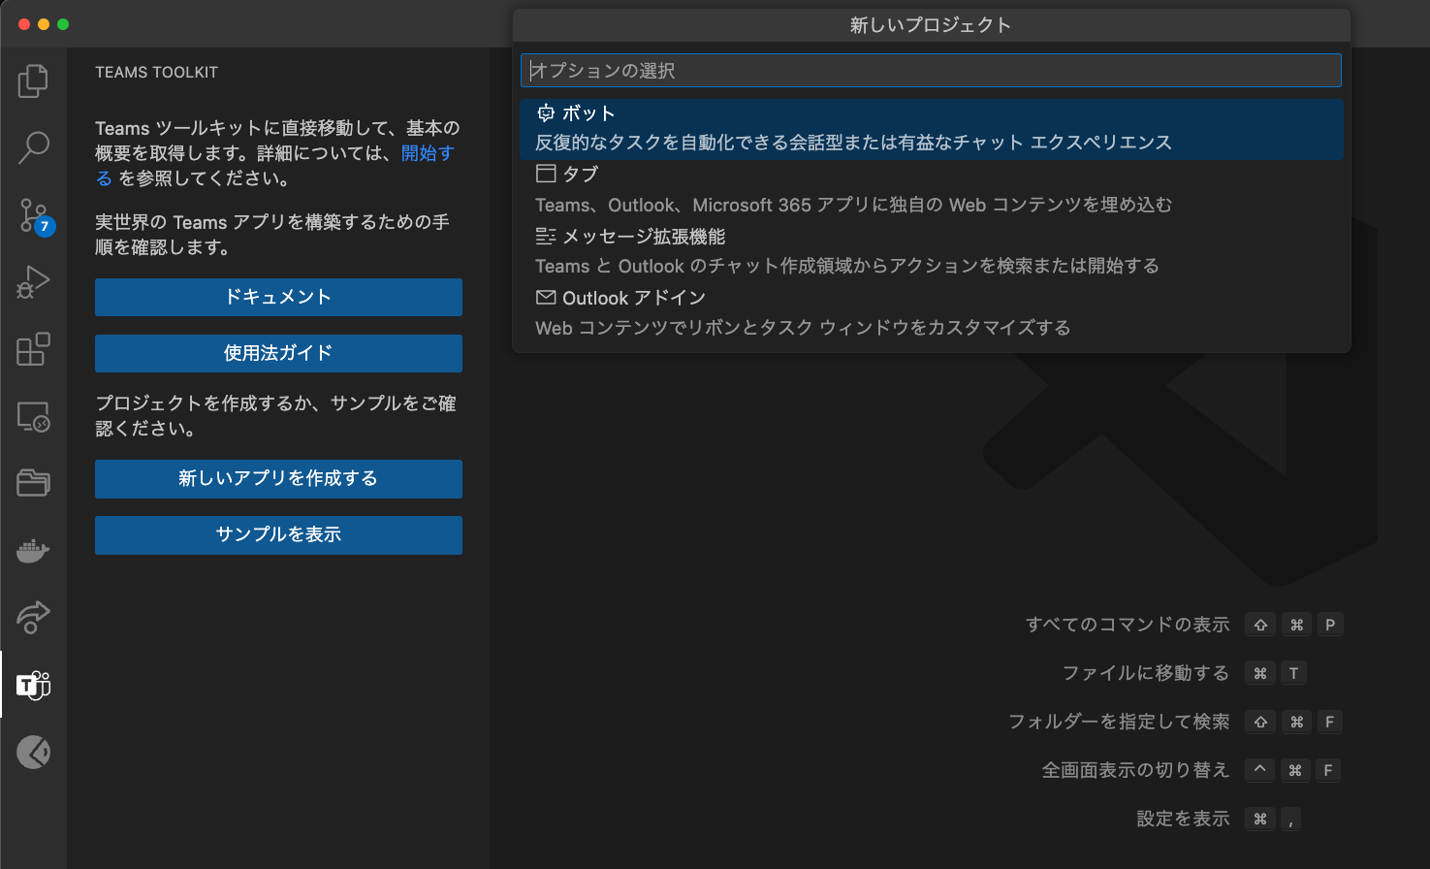Open the Remote Explorer icon

[x=33, y=417]
